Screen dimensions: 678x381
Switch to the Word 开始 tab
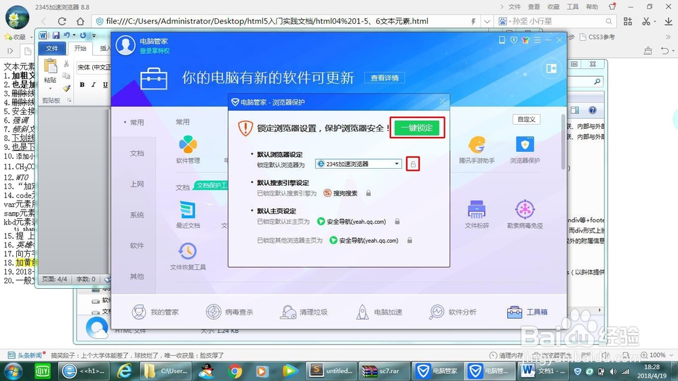(x=80, y=48)
